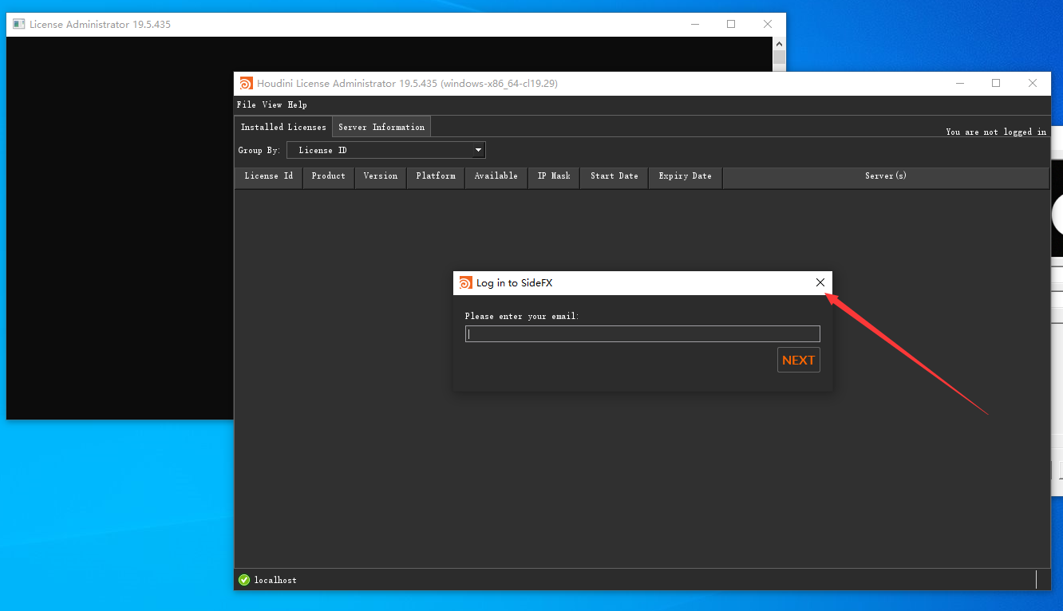Open the File menu
The width and height of the screenshot is (1063, 611).
[246, 104]
